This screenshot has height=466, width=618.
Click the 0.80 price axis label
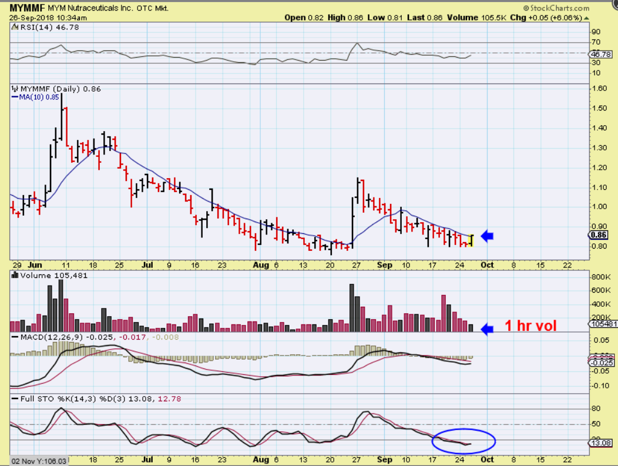click(x=599, y=246)
